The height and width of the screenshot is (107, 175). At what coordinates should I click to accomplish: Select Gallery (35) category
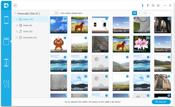[30, 19]
